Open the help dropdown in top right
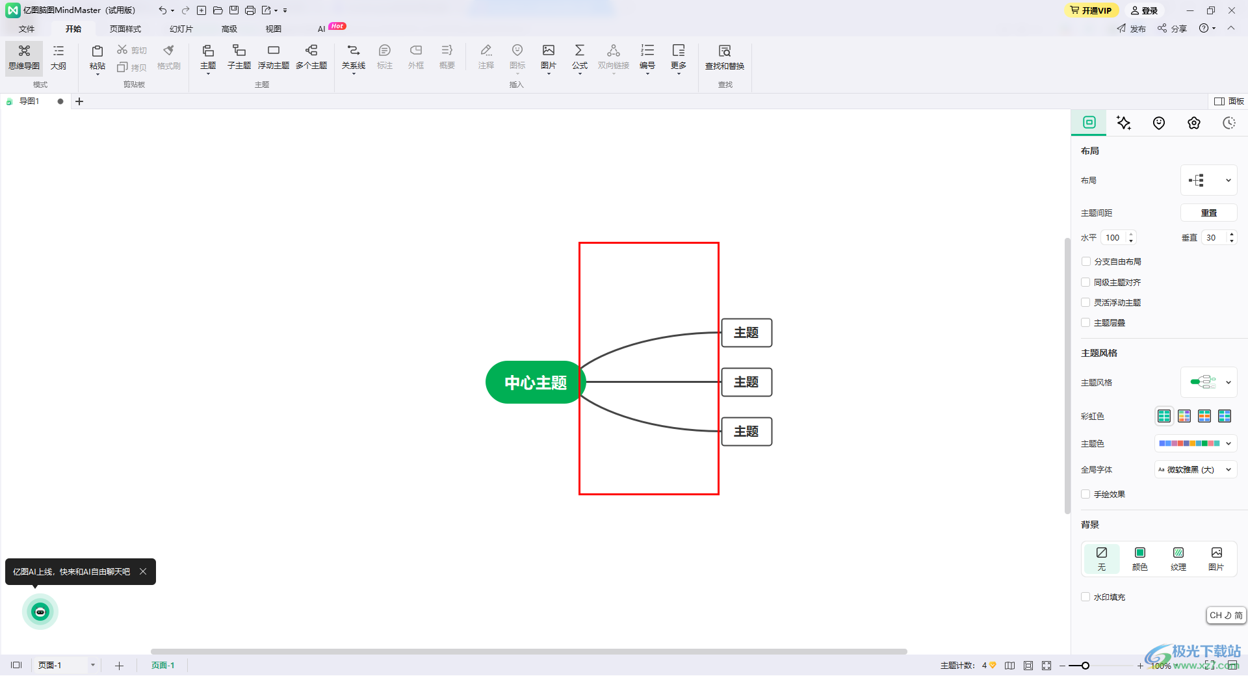Viewport: 1248px width, 676px height. [1208, 28]
